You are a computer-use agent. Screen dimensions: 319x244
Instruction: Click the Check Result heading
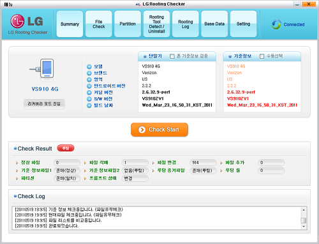[x=34, y=149]
